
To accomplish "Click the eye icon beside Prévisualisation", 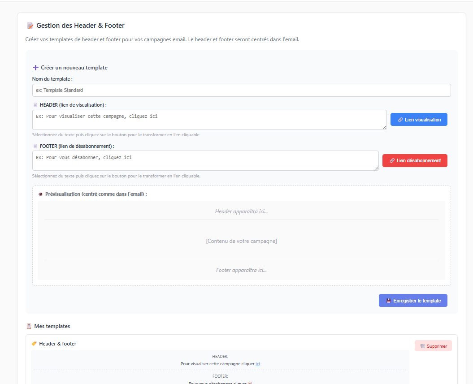I will [x=40, y=194].
